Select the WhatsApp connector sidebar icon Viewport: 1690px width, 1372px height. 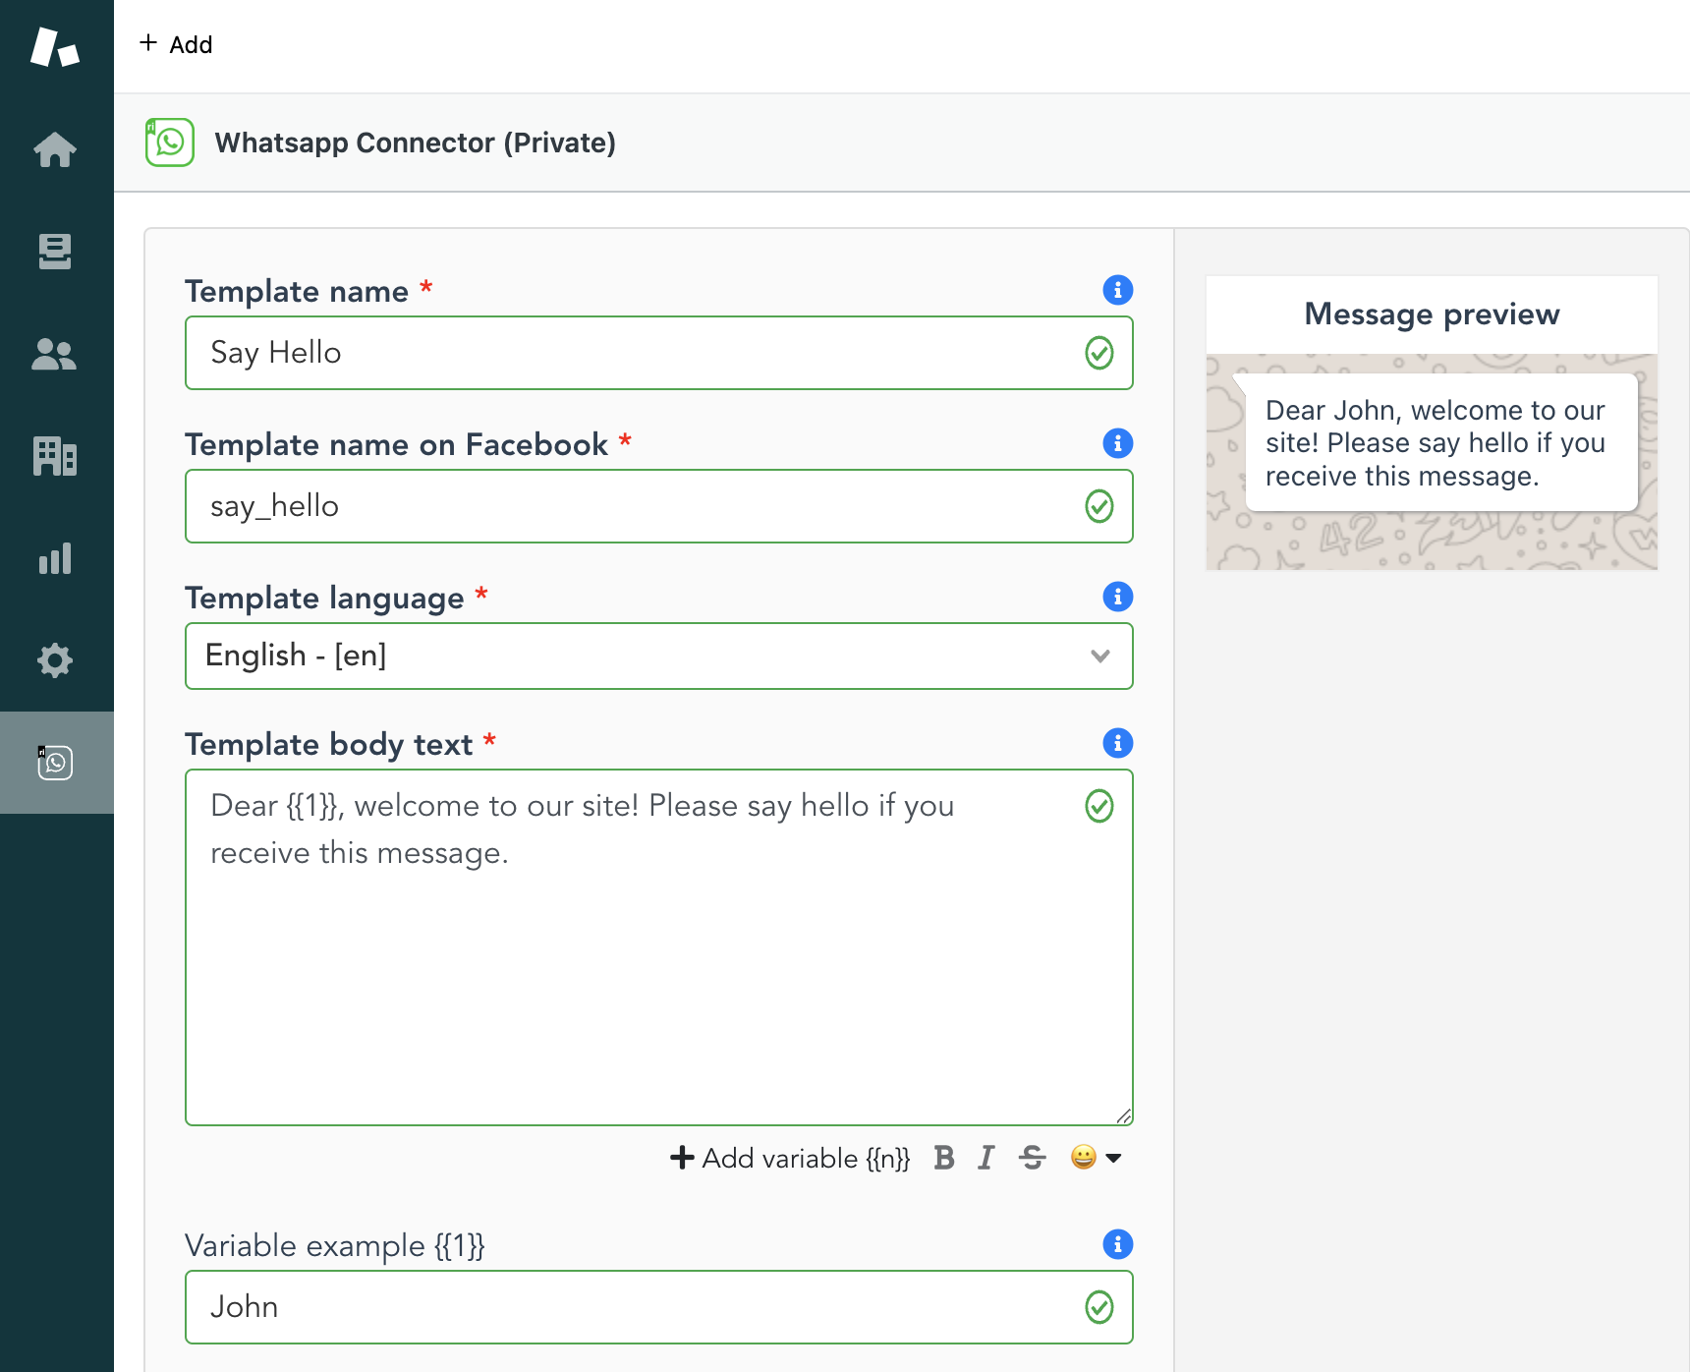click(x=55, y=763)
